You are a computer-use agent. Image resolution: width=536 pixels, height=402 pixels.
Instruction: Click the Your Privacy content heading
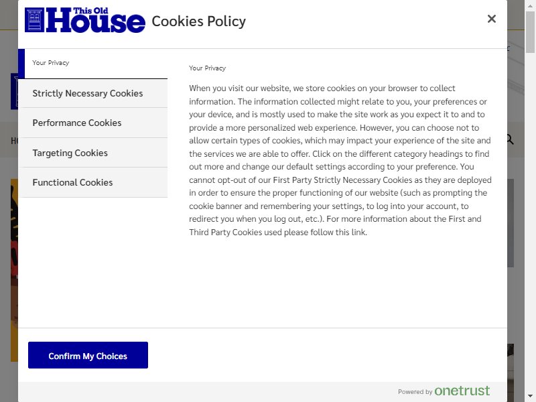point(207,68)
